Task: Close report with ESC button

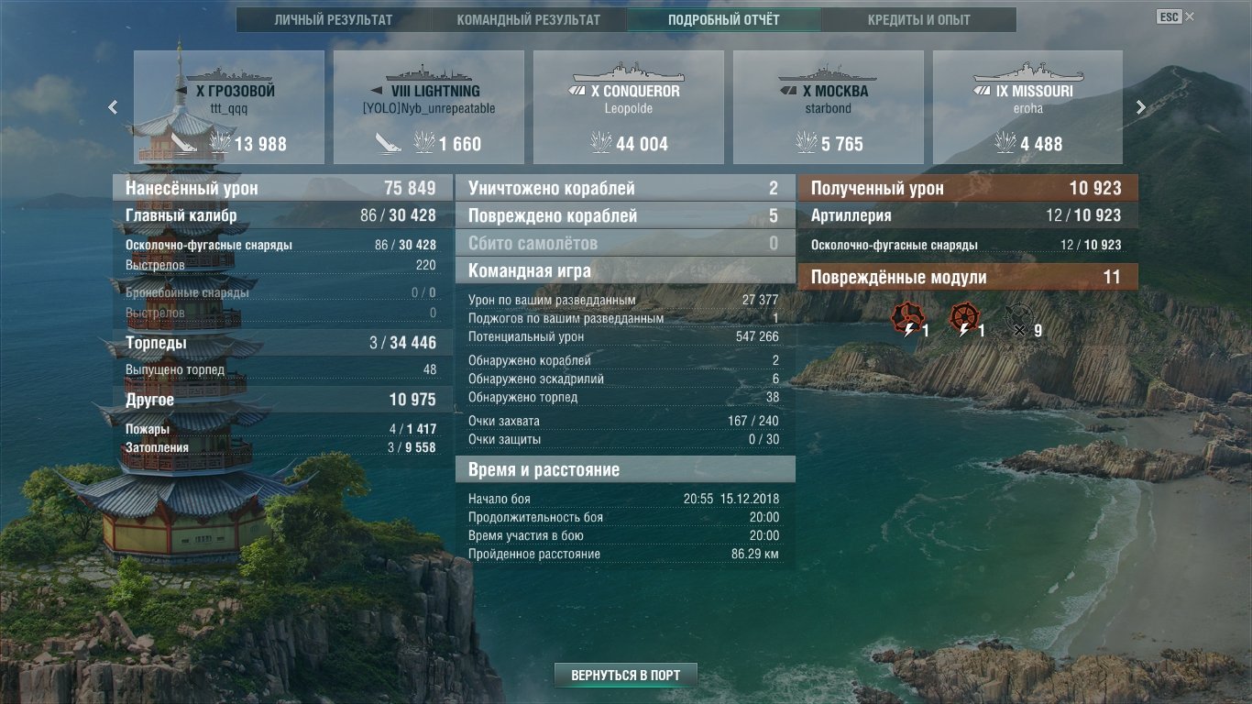Action: pyautogui.click(x=1169, y=16)
